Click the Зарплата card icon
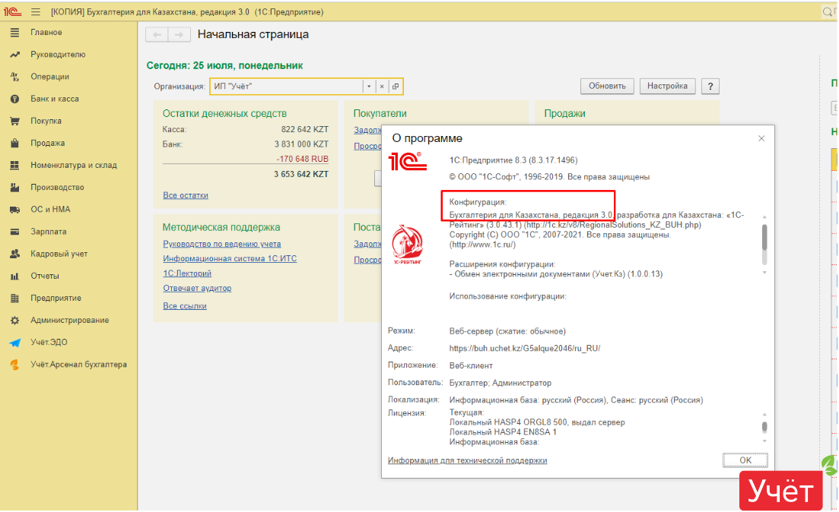 [x=14, y=232]
